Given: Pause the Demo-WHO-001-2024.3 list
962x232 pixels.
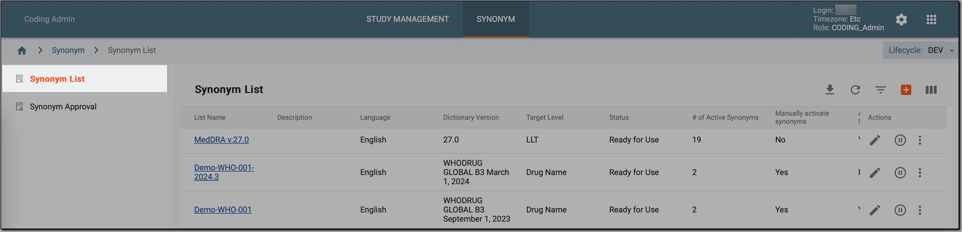Looking at the screenshot, I should [900, 173].
